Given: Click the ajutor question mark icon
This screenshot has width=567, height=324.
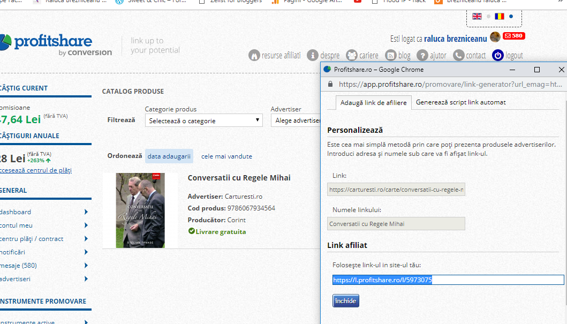Looking at the screenshot, I should click(422, 55).
